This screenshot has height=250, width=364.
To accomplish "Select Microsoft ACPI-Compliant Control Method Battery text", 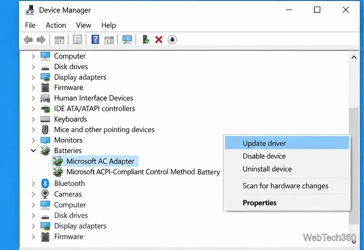I will tap(143, 172).
